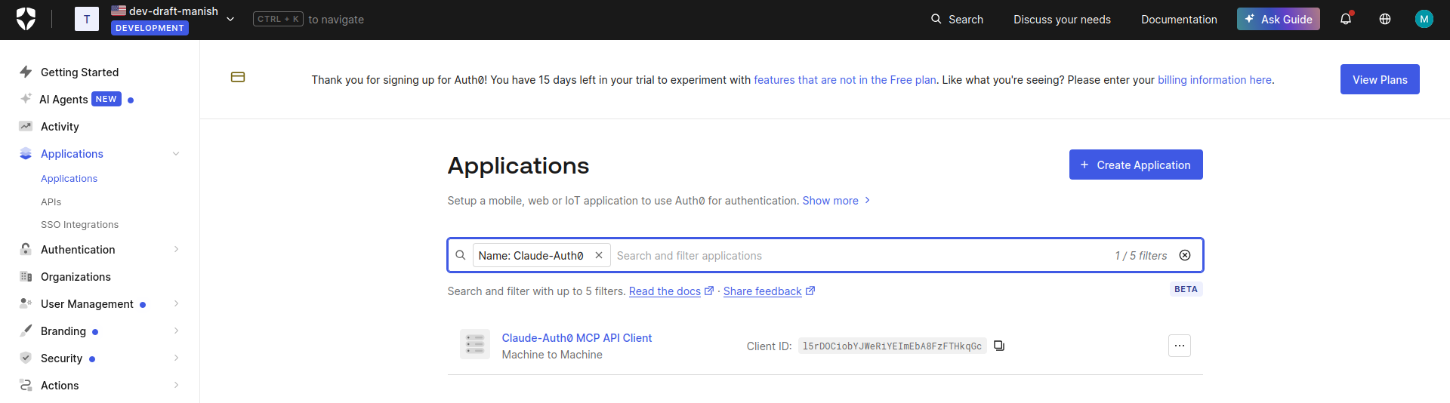Click the search bar magnifier icon
The image size is (1450, 403).
[460, 255]
